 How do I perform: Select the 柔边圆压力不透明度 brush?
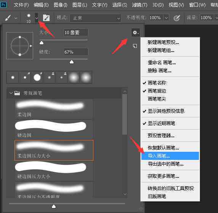tap(54, 190)
